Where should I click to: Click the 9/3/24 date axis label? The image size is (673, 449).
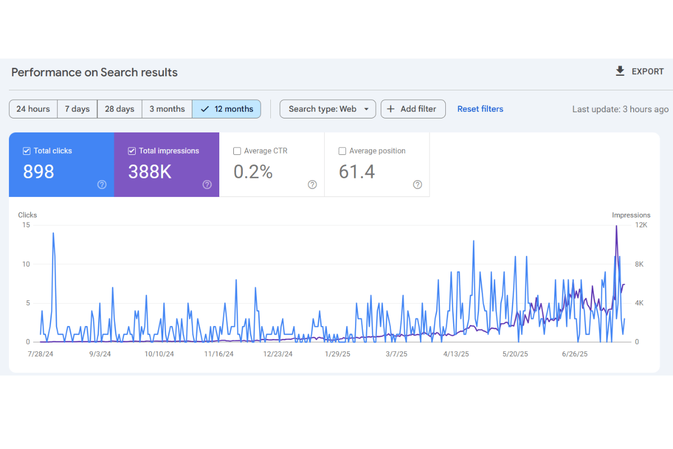click(x=99, y=354)
